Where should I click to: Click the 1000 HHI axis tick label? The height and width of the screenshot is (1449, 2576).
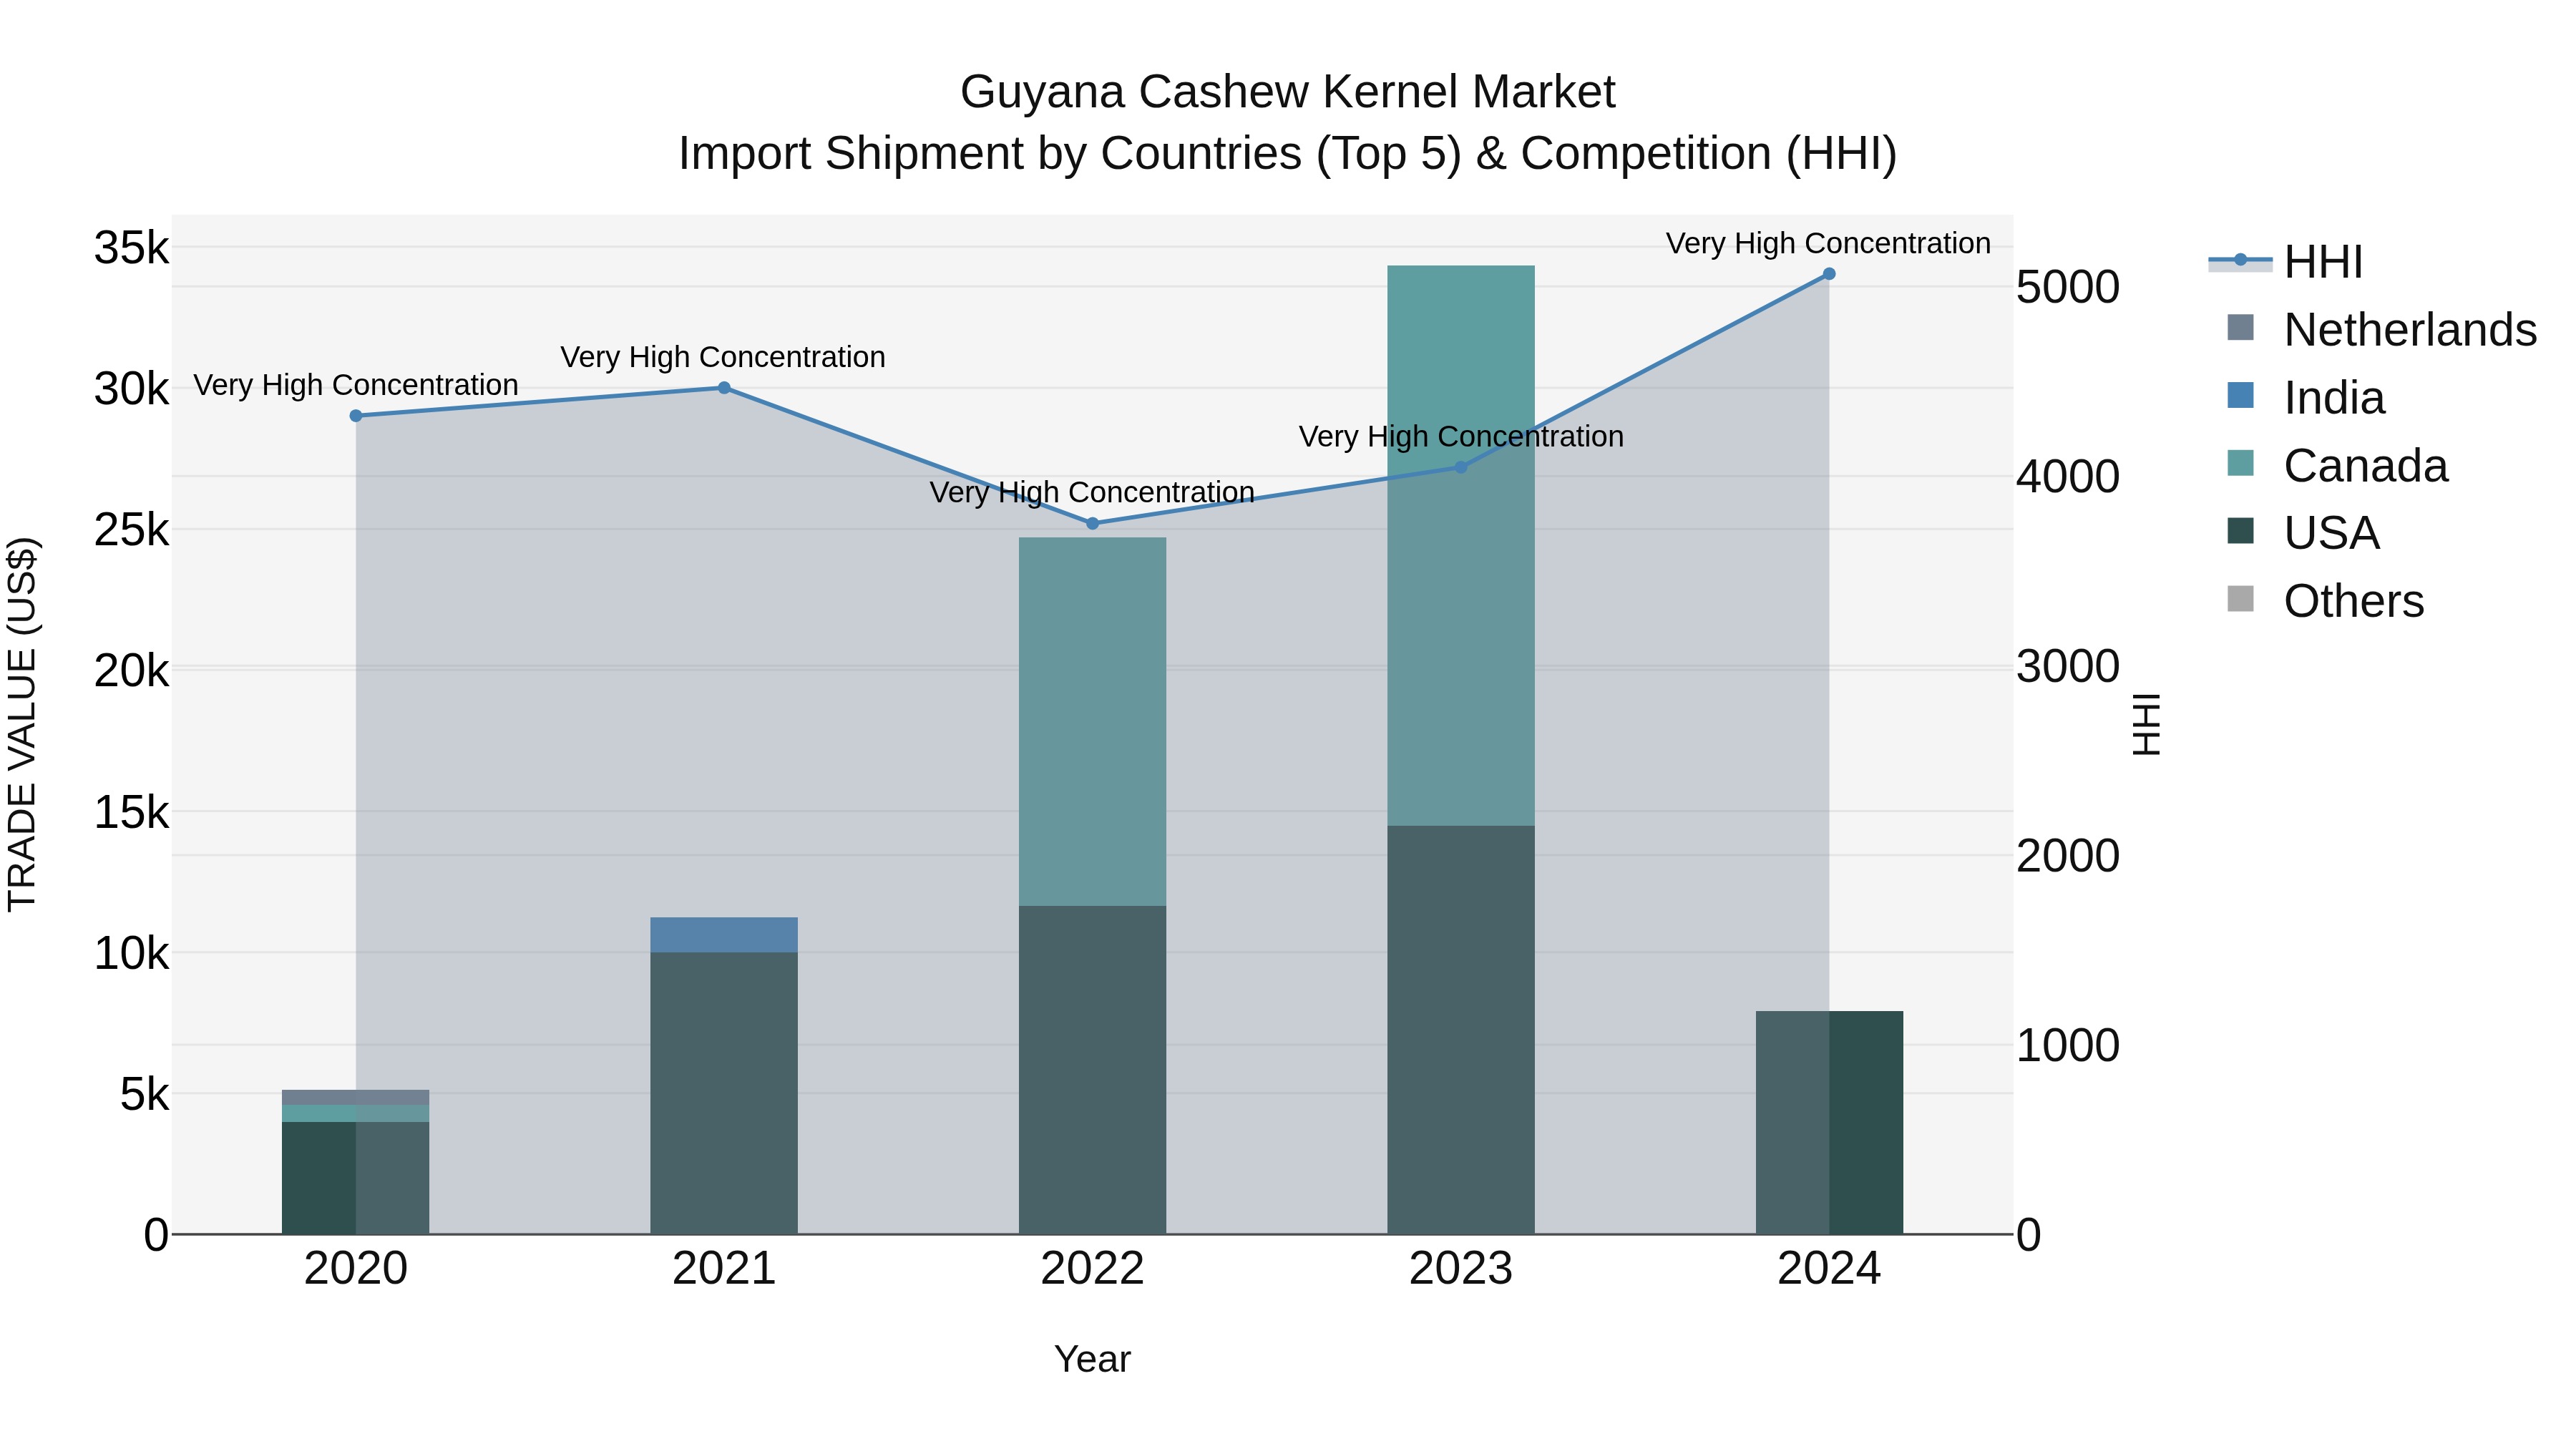[2068, 1045]
